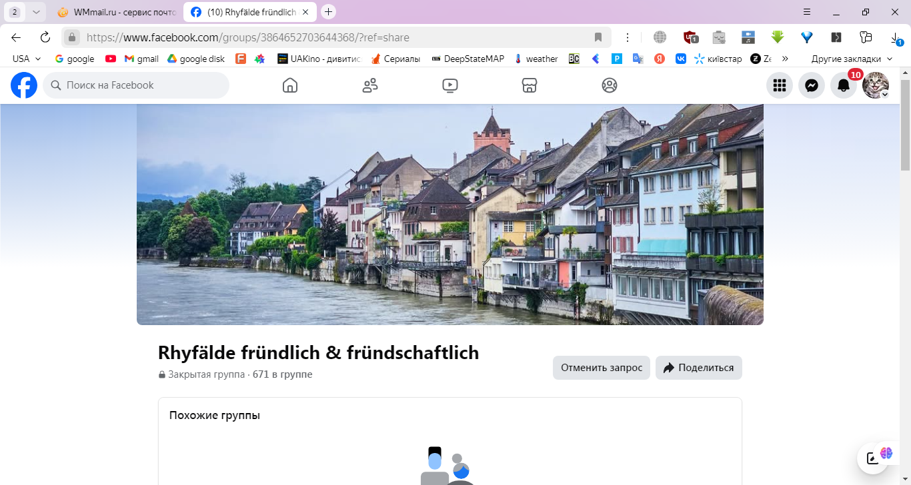Click the facebook.com address bar URL

(248, 38)
